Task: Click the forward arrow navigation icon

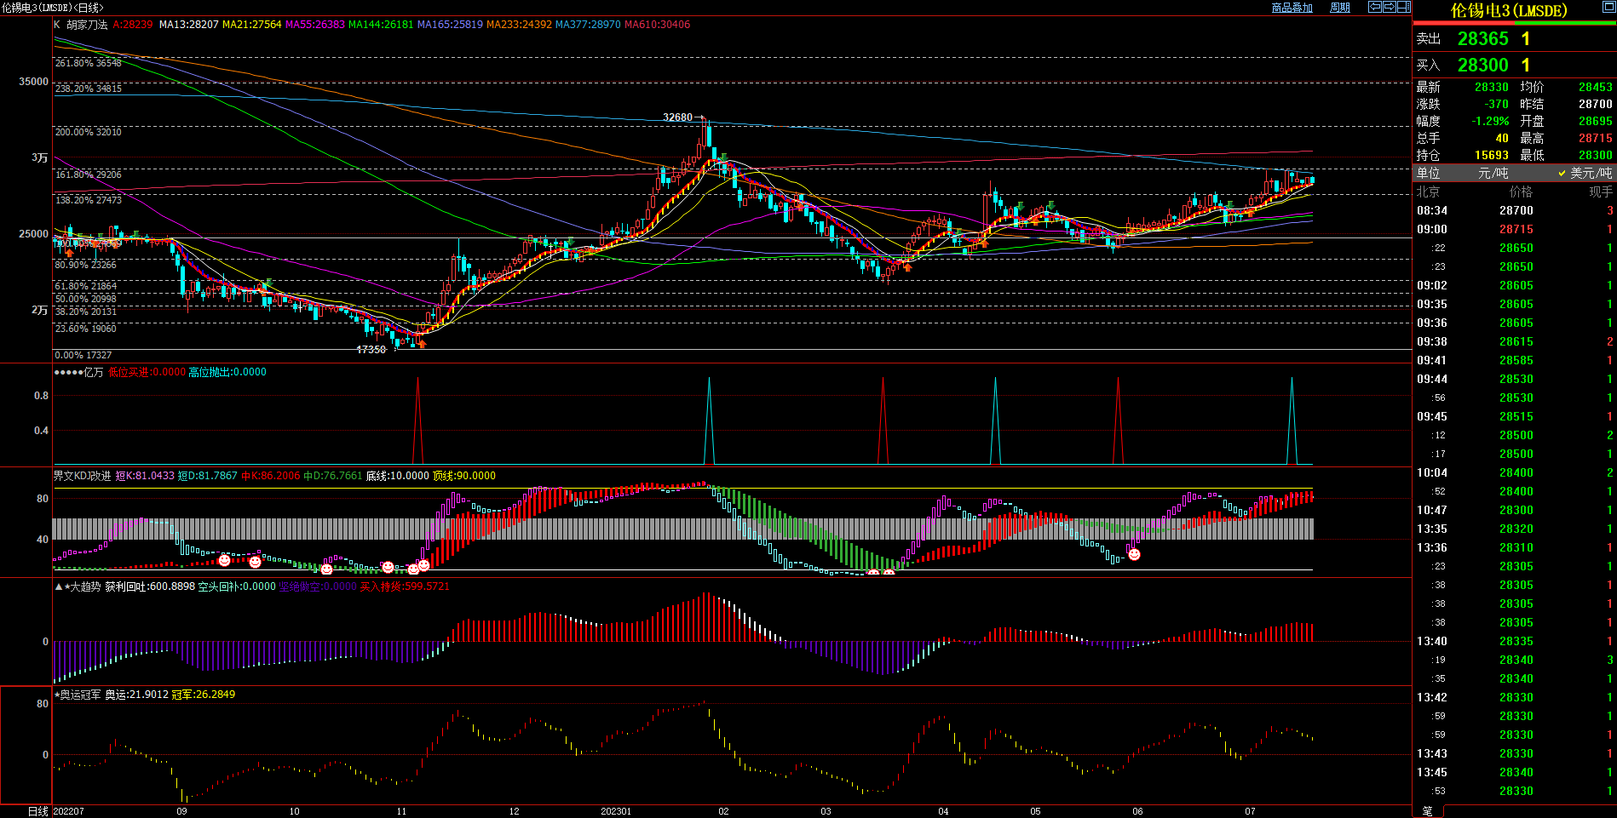Action: coord(1390,7)
